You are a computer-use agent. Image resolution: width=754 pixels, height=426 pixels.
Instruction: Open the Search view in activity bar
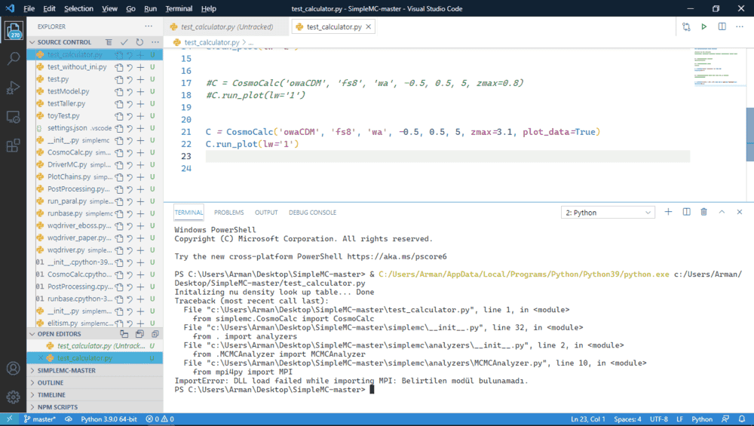coord(14,59)
